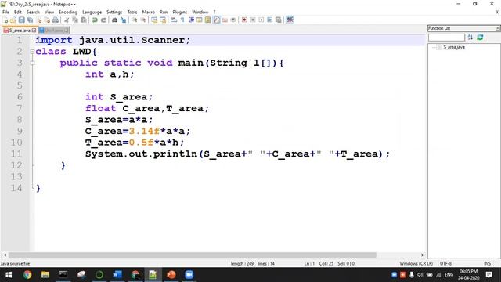The width and height of the screenshot is (501, 282).
Task: Click the Save Recorded Macro icon
Action: click(x=279, y=20)
